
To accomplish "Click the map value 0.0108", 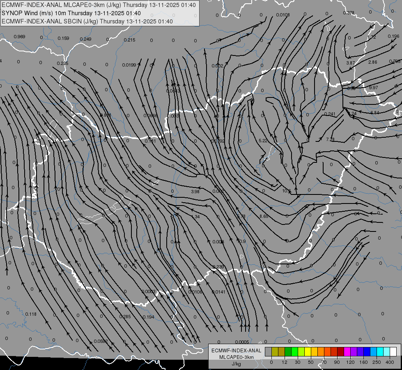I will [x=283, y=15].
